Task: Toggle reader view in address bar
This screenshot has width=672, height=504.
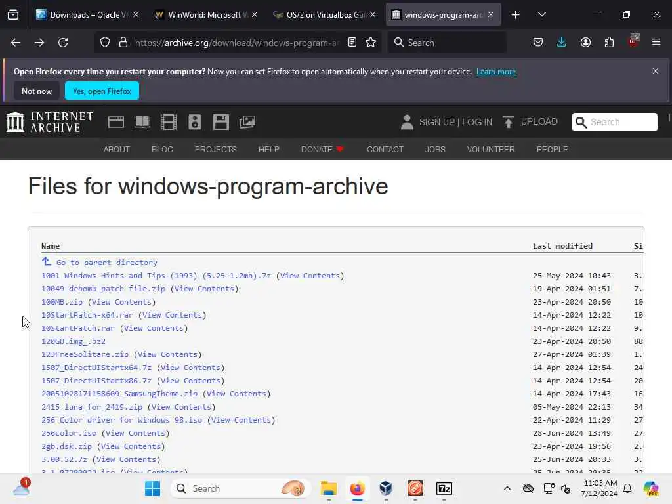Action: tap(352, 43)
